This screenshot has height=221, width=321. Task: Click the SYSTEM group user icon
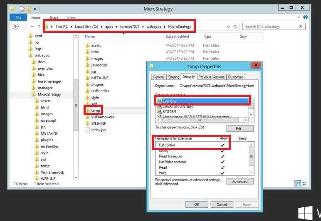pos(159,111)
